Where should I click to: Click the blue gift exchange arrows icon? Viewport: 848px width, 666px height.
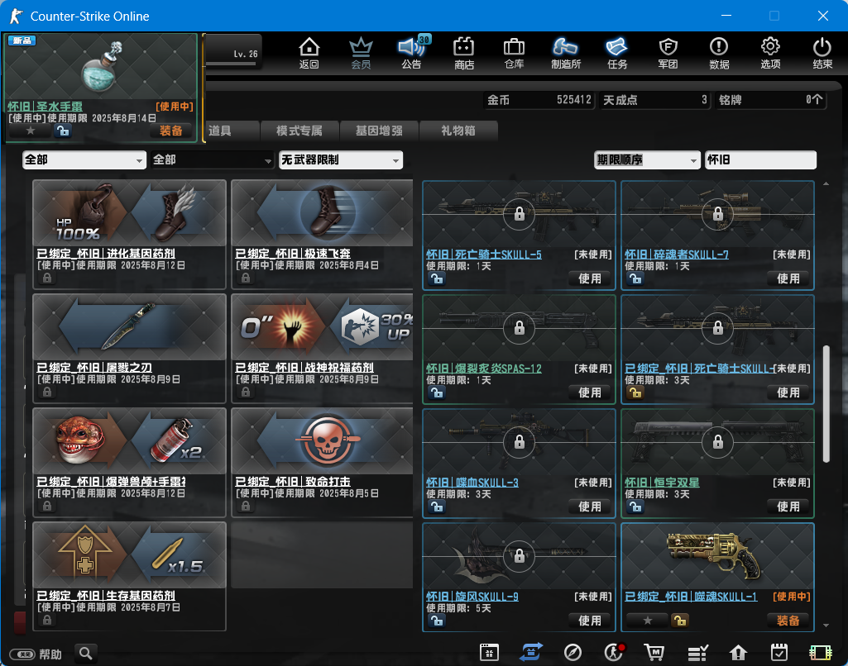click(x=530, y=653)
